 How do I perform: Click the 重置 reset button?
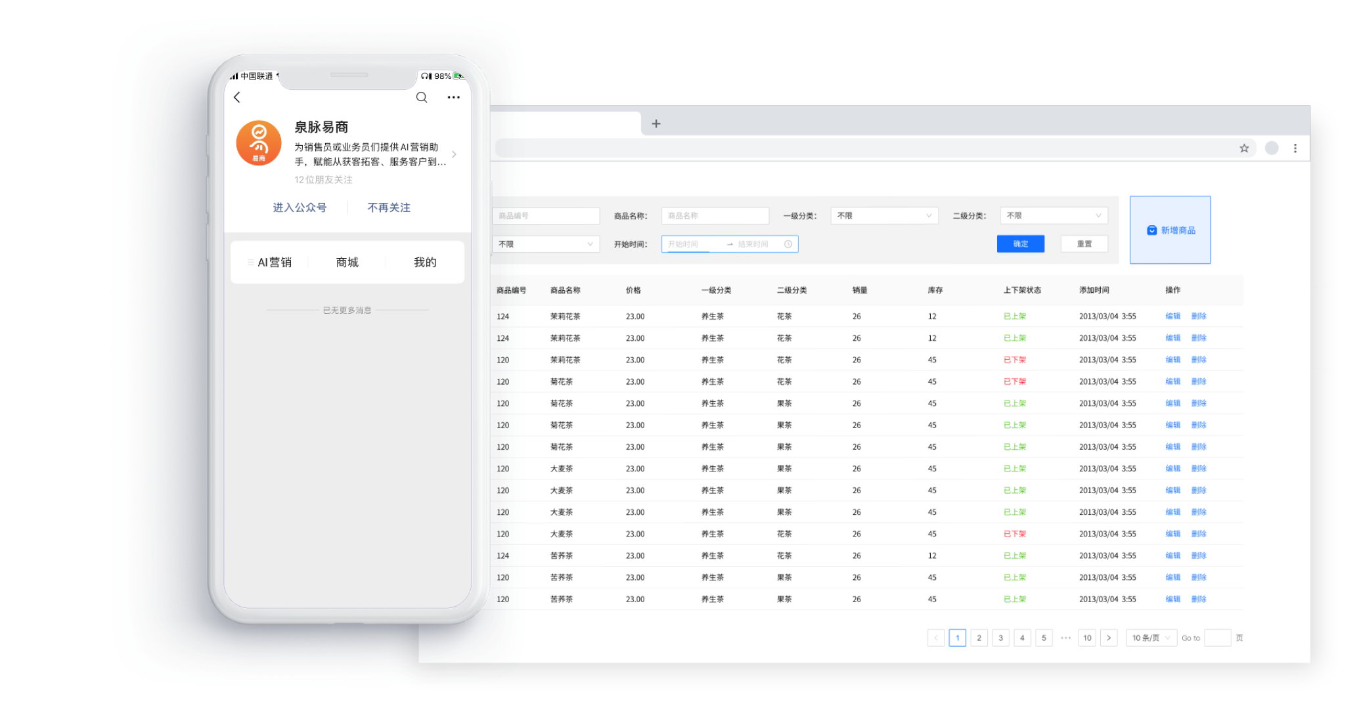(x=1084, y=244)
